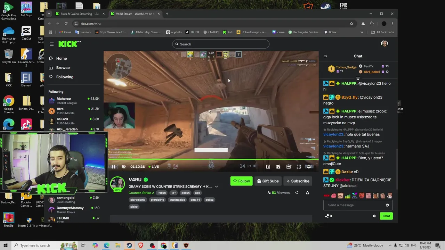Image resolution: width=445 pixels, height=250 pixels.
Task: Open the Windows Start menu
Action: 6,245
